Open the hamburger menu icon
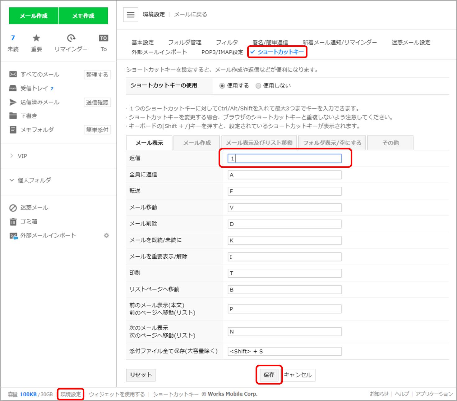457x401 pixels. 131,15
